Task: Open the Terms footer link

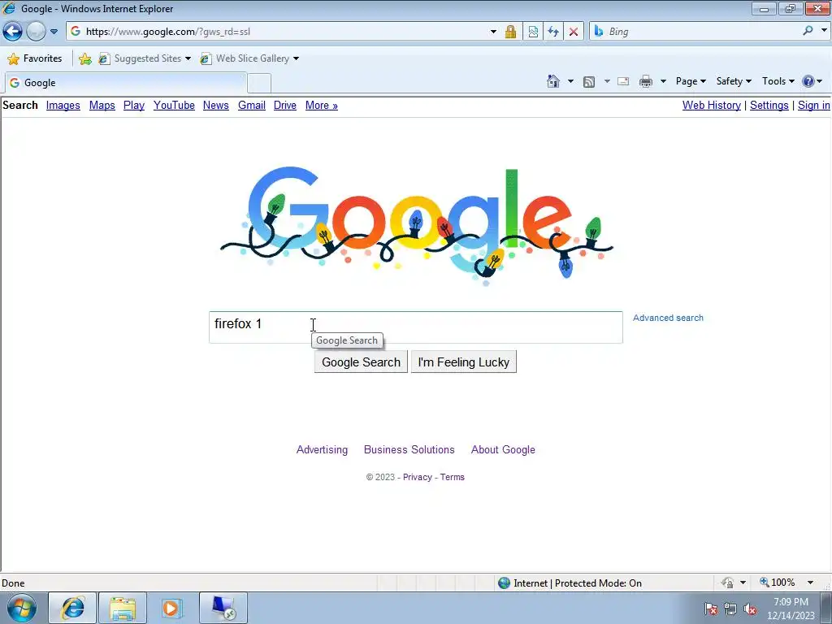Action: pos(452,477)
